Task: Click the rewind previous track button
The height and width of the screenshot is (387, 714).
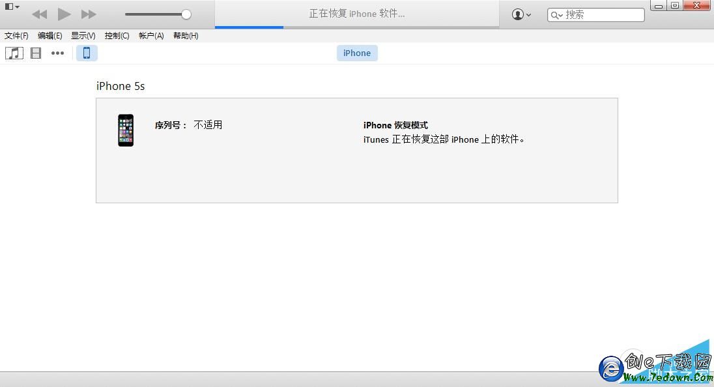Action: pyautogui.click(x=40, y=14)
